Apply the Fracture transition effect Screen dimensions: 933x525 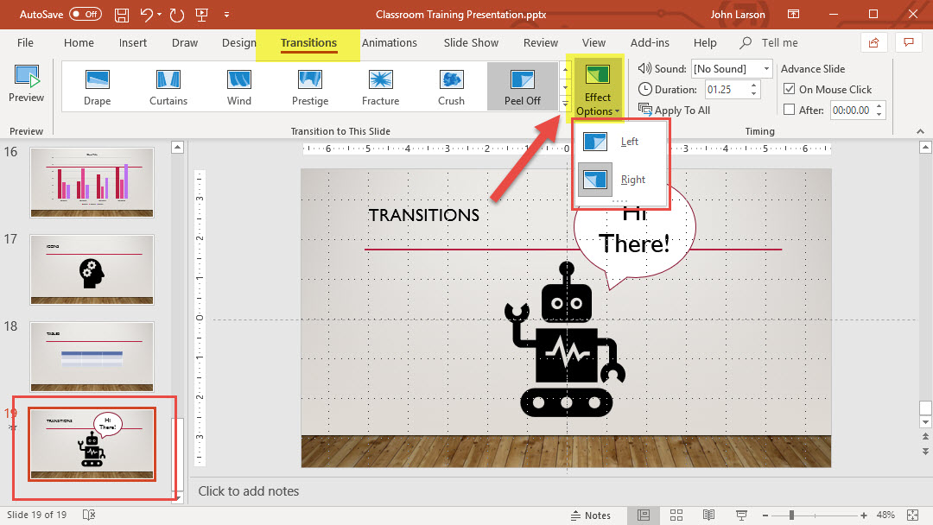click(380, 87)
